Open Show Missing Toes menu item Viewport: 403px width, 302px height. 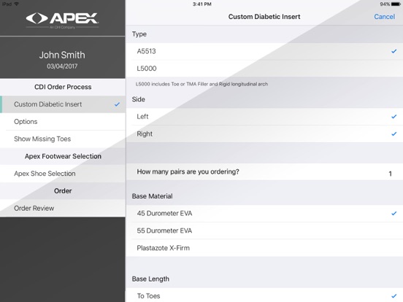[63, 139]
